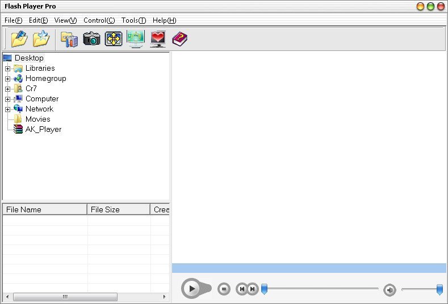Select Desktop in the folder tree
The height and width of the screenshot is (304, 448).
pos(29,58)
